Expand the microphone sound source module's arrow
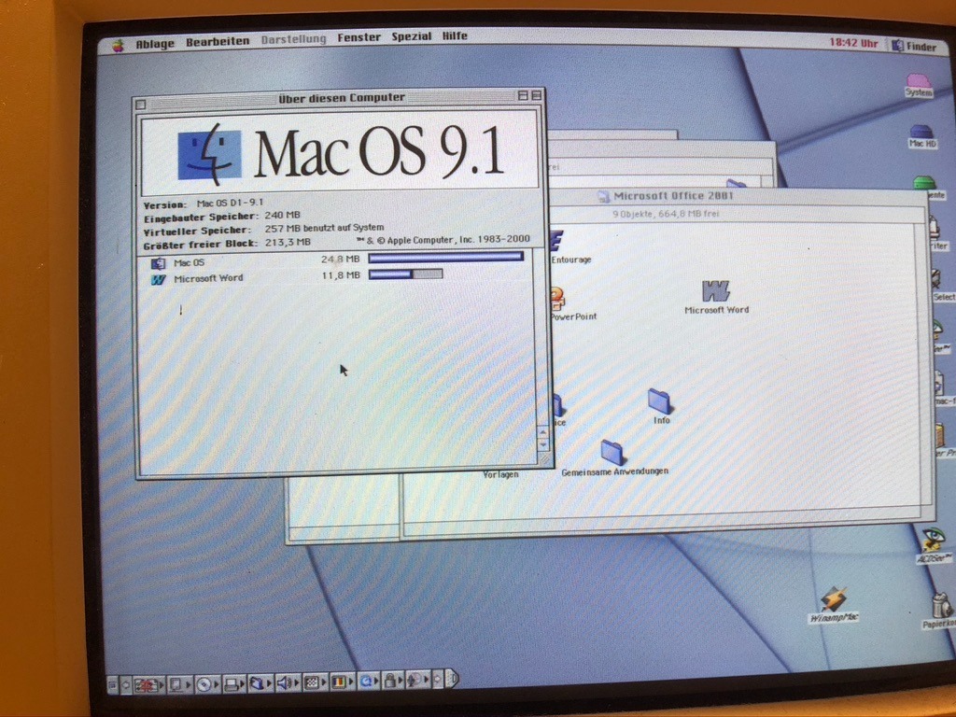The height and width of the screenshot is (717, 956). [427, 680]
